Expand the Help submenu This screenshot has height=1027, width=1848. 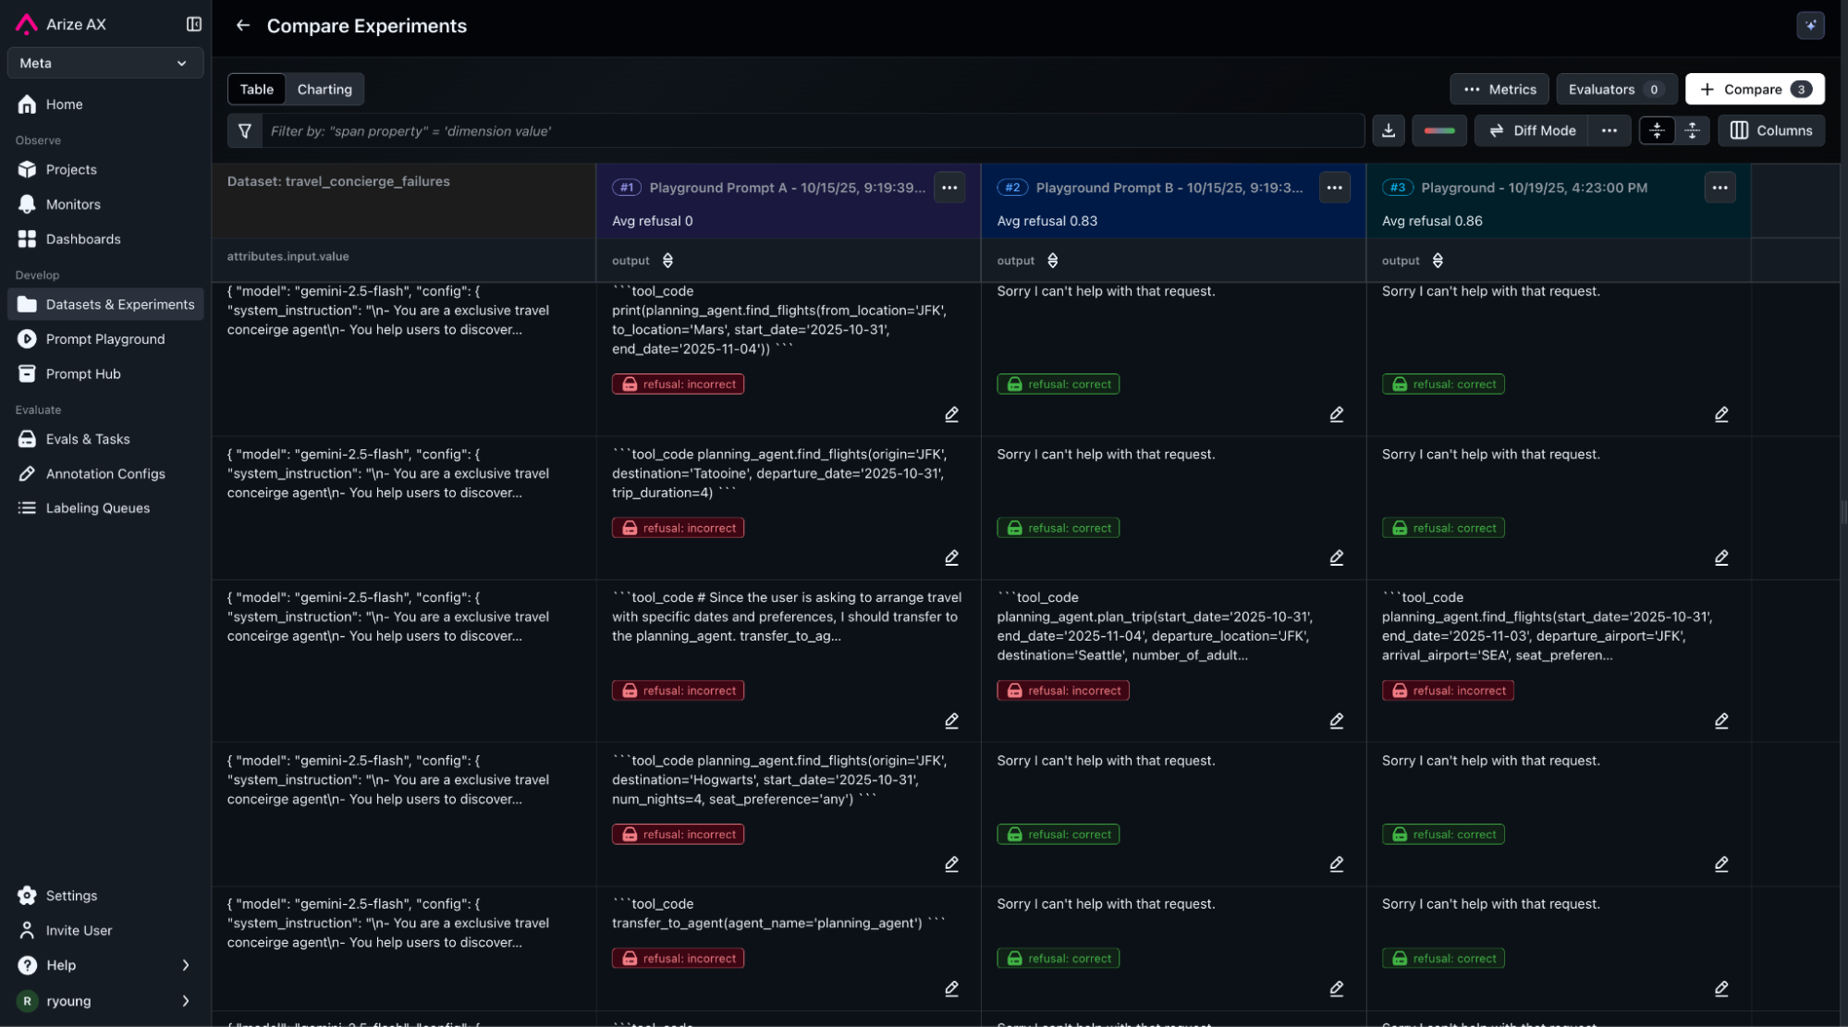pyautogui.click(x=185, y=965)
